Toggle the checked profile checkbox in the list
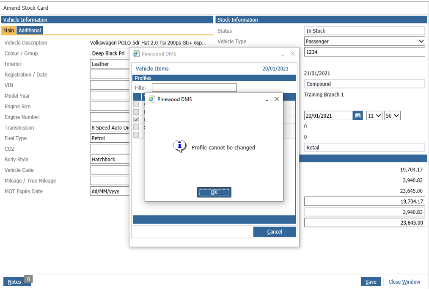Image resolution: width=429 pixels, height=290 pixels. pyautogui.click(x=136, y=120)
